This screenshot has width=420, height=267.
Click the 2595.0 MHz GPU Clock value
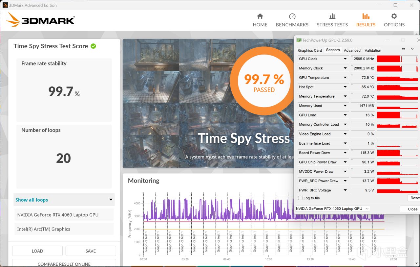coord(363,59)
